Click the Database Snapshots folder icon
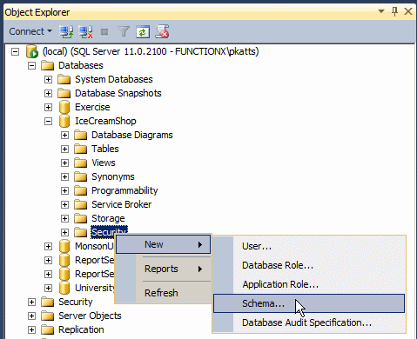417x339 pixels. pyautogui.click(x=64, y=93)
